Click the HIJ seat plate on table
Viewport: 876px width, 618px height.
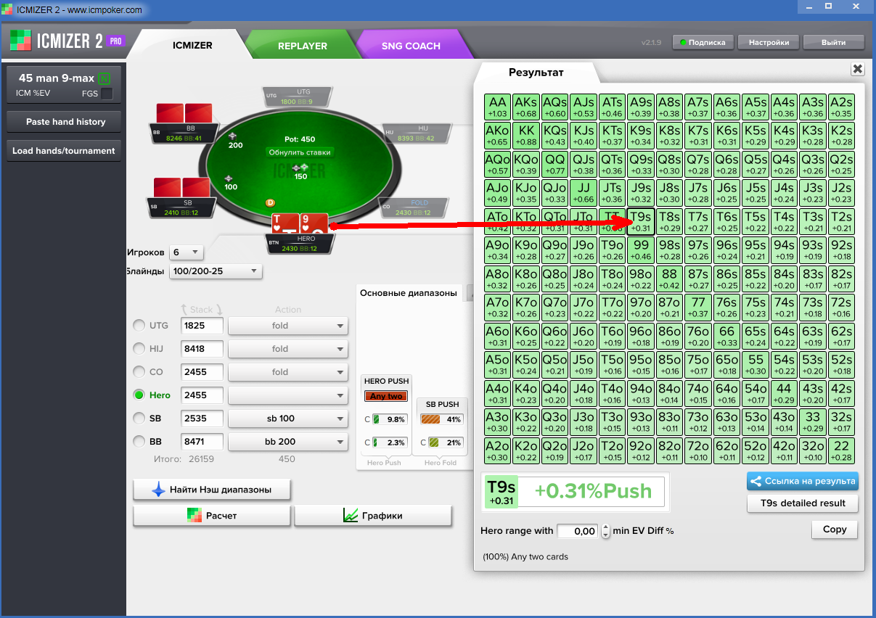point(417,133)
